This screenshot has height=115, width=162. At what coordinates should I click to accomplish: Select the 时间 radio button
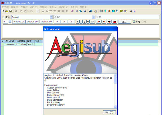pos(134,22)
